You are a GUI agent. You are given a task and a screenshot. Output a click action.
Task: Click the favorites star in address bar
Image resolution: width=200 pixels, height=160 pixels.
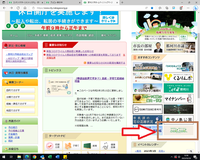coord(152,8)
